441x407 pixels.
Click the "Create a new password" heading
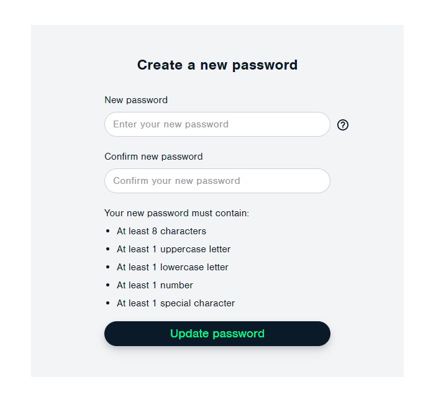(217, 65)
